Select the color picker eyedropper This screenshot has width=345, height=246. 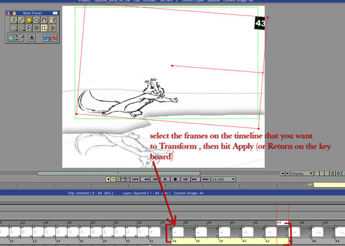22,38
